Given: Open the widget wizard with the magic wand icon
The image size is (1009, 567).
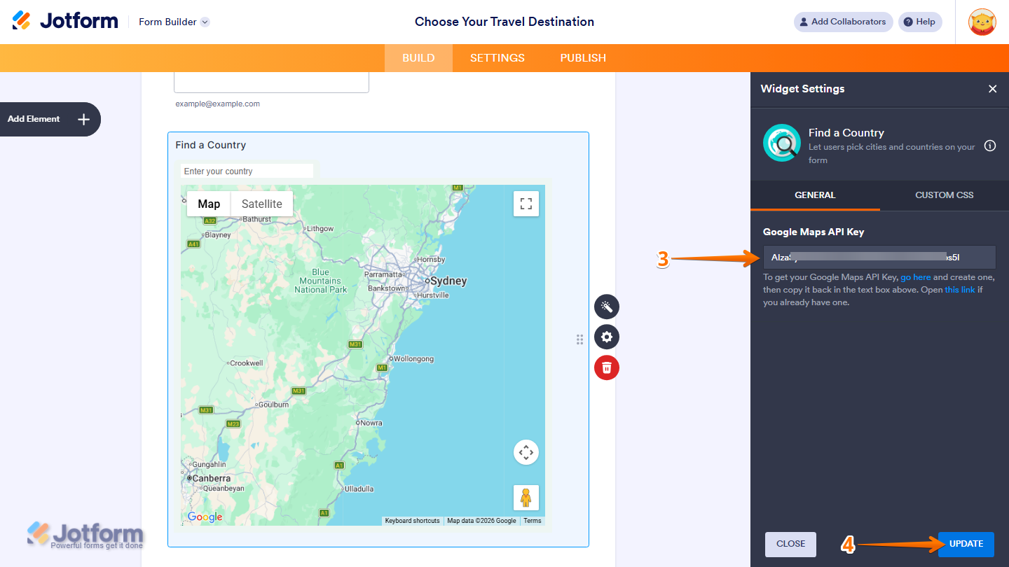Looking at the screenshot, I should point(606,307).
